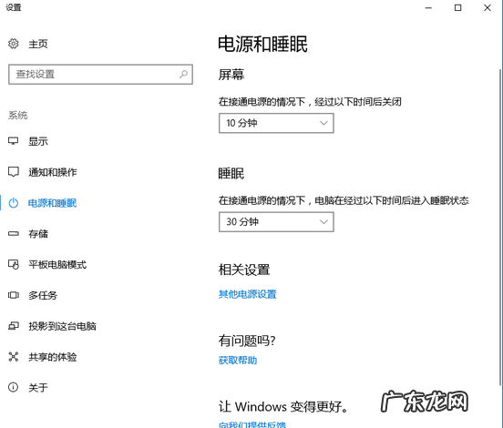Click the Storage drive icon
This screenshot has height=428, width=503.
[x=13, y=234]
